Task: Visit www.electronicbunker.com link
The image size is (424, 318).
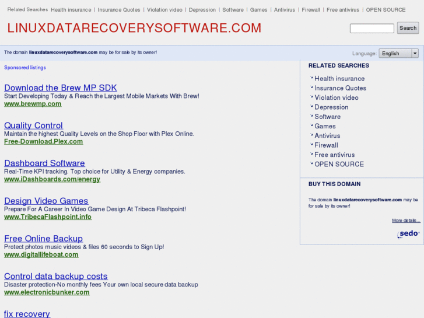Action: click(47, 292)
